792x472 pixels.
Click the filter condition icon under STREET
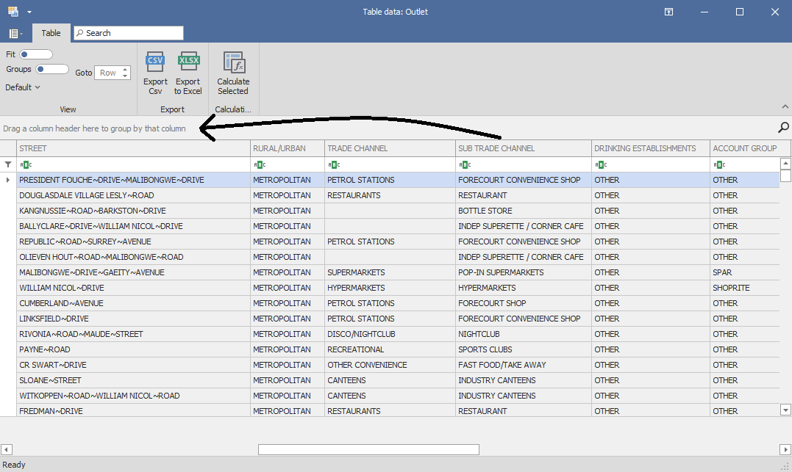point(25,165)
